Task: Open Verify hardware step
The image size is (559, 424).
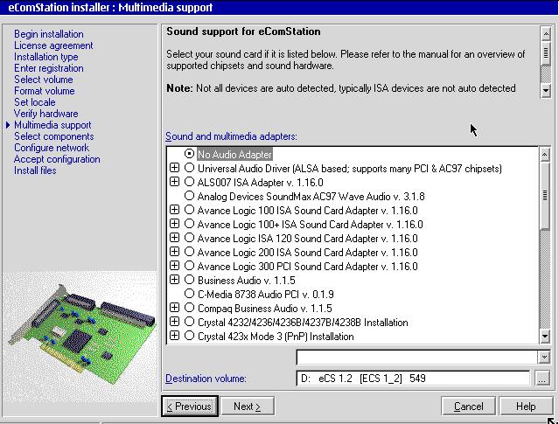Action: (x=46, y=114)
